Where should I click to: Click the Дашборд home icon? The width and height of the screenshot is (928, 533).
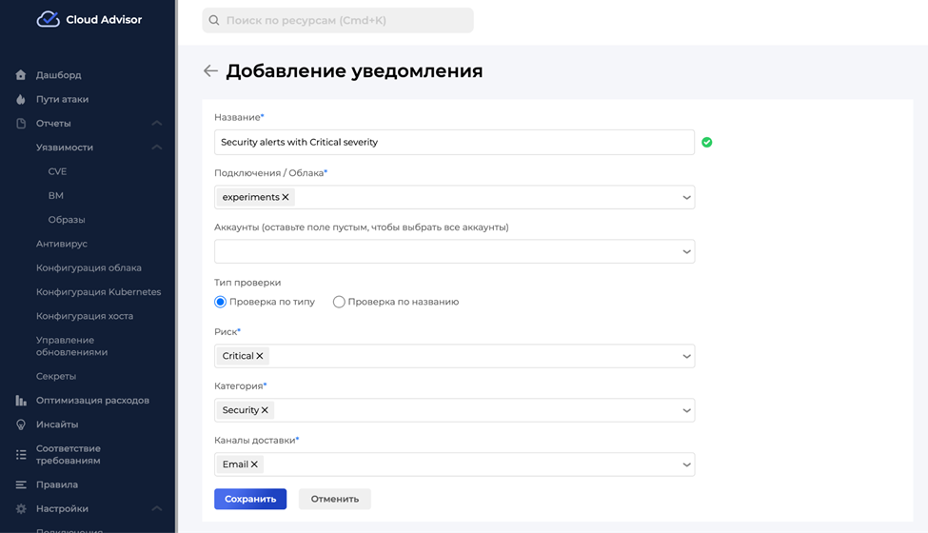point(21,75)
